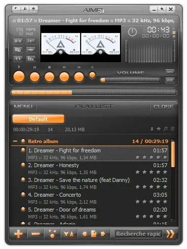Image resolution: width=187 pixels, height=249 pixels.
Task: Click the 096 KBPS bitrate readout
Action: click(x=26, y=30)
